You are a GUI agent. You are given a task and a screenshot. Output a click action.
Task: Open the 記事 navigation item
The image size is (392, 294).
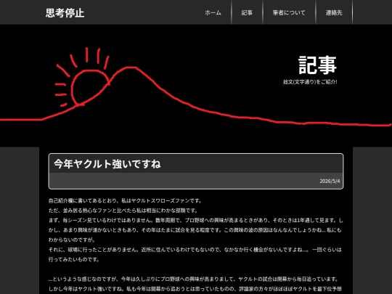click(247, 12)
